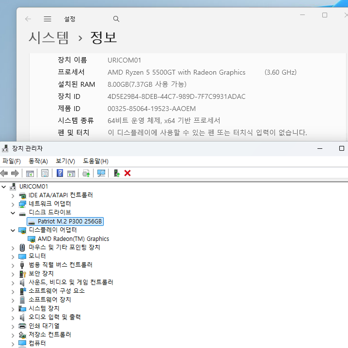
Task: Open 보기(V) menu
Action: click(65, 161)
